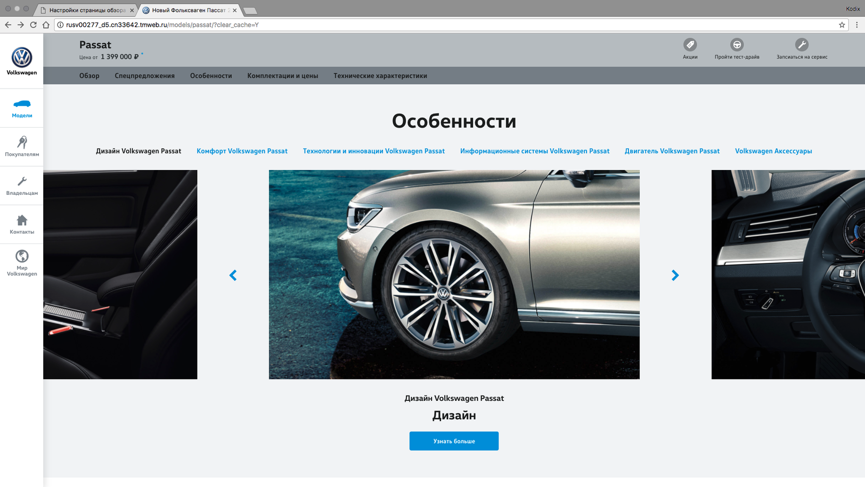
Task: Select the Volkswagen Аксессуары tab
Action: click(773, 151)
